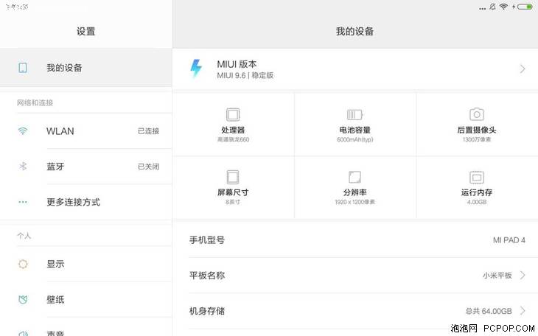538x336 pixels.
Task: Tap the 电池容量 label
Action: (x=354, y=130)
